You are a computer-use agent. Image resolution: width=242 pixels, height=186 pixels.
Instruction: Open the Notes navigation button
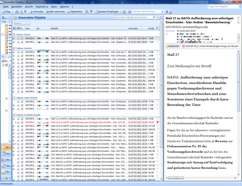[6, 172]
